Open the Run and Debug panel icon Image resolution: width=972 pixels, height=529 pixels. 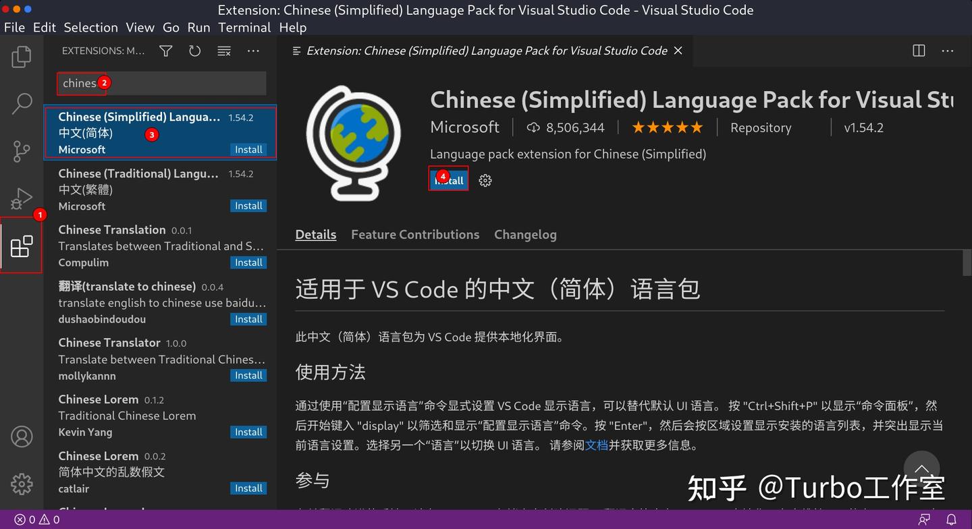21,198
